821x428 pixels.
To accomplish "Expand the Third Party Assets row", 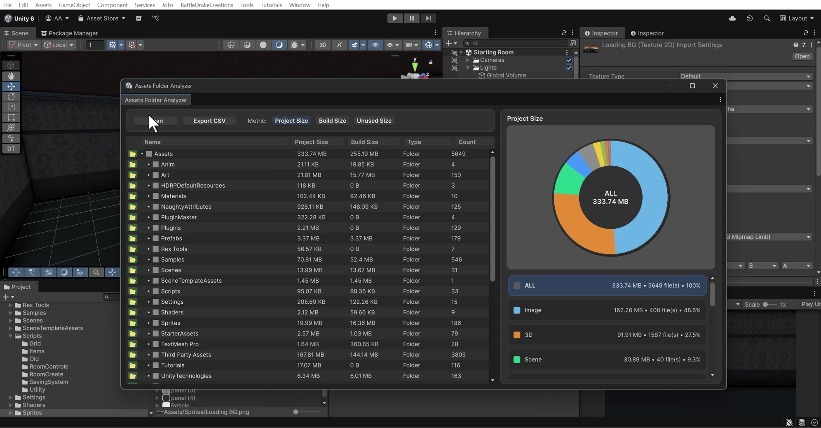I will pos(149,355).
